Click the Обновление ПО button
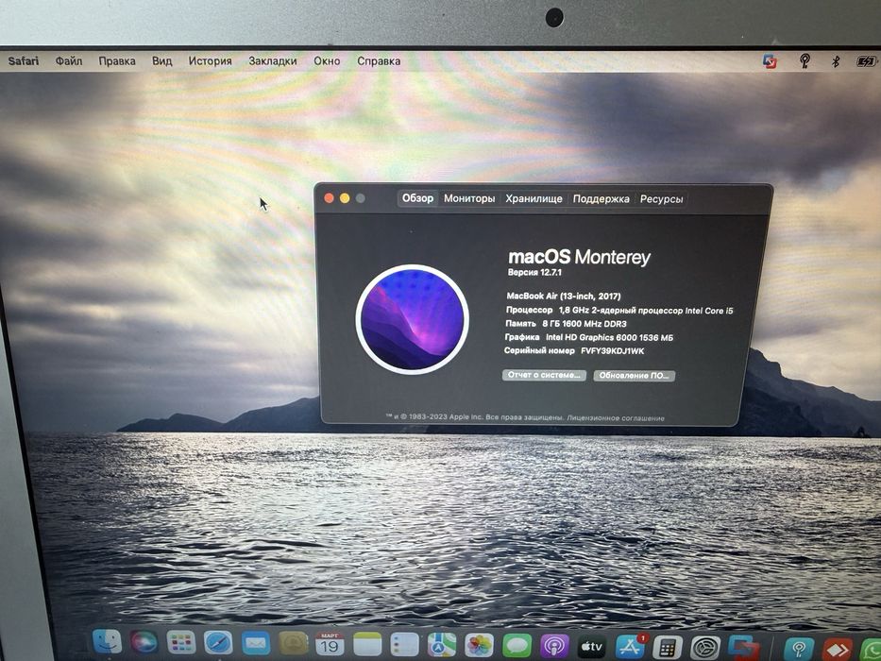Viewport: 881px width, 661px height. coord(634,376)
